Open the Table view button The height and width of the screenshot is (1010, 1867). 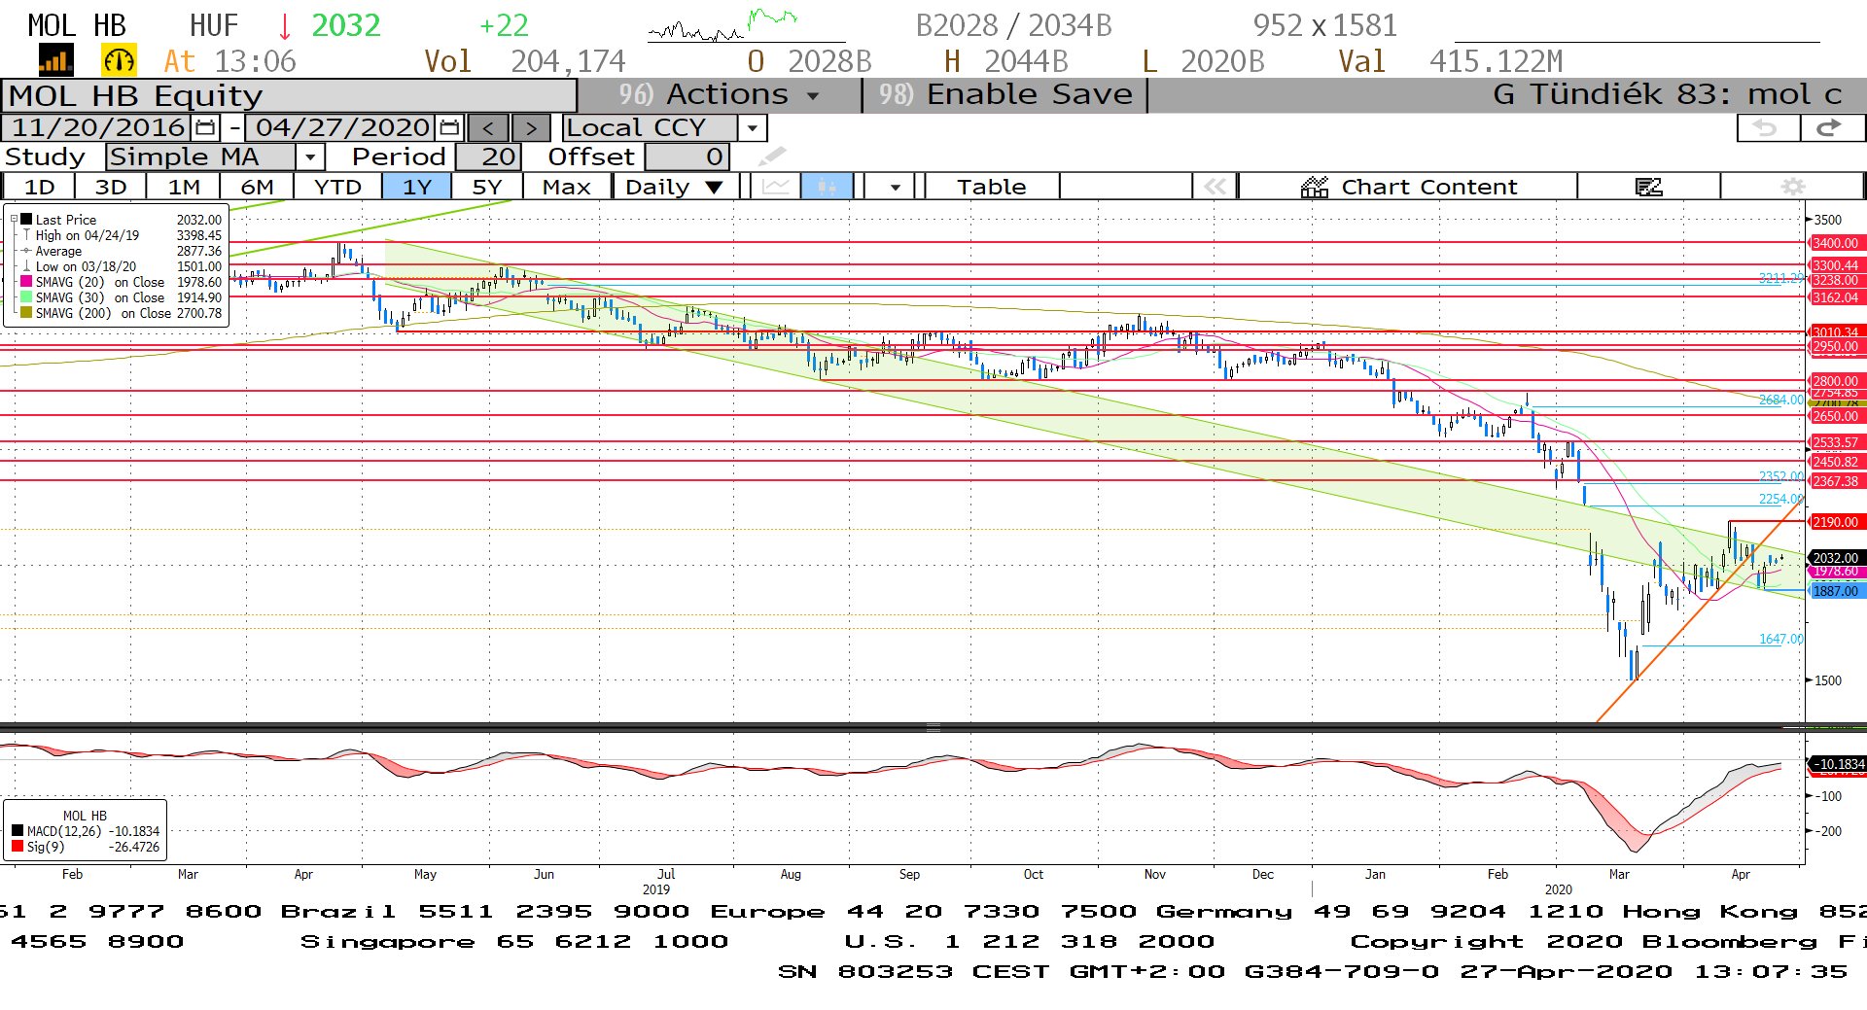tap(991, 187)
